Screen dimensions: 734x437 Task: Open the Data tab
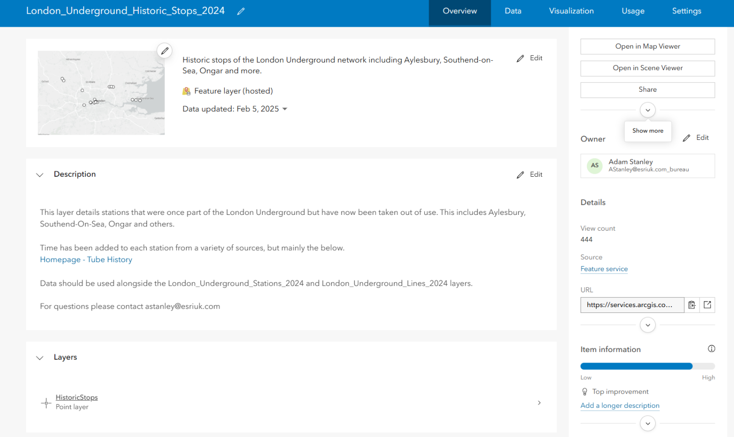[513, 11]
